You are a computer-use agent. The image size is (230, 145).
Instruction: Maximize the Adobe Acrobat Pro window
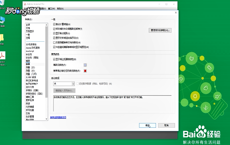click(166, 4)
